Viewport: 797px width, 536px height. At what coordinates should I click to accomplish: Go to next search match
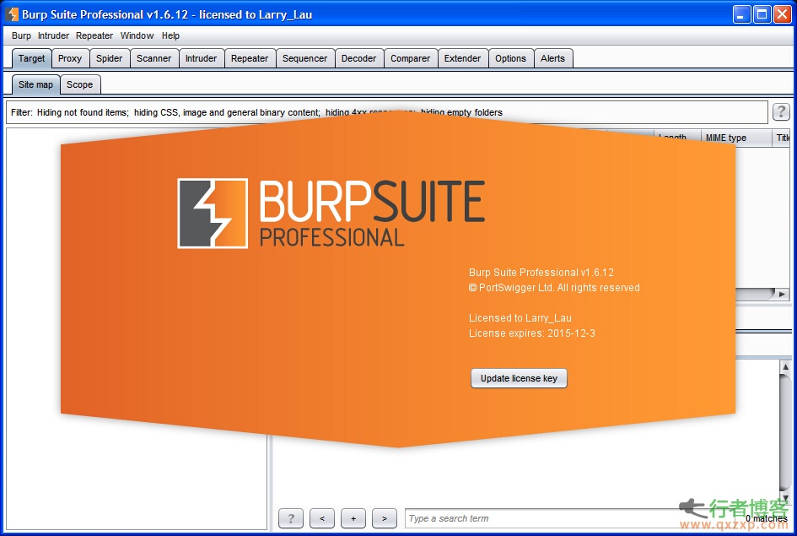(x=385, y=518)
